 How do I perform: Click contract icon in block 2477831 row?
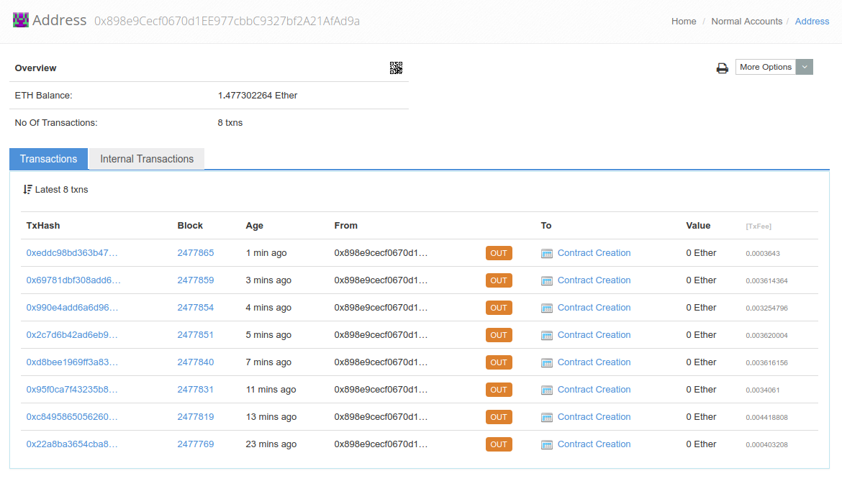tap(547, 390)
